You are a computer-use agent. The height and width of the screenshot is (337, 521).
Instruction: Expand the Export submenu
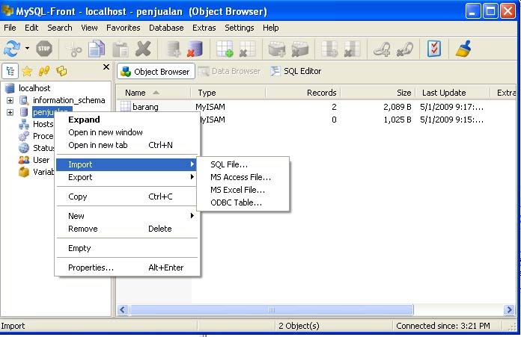coord(127,177)
